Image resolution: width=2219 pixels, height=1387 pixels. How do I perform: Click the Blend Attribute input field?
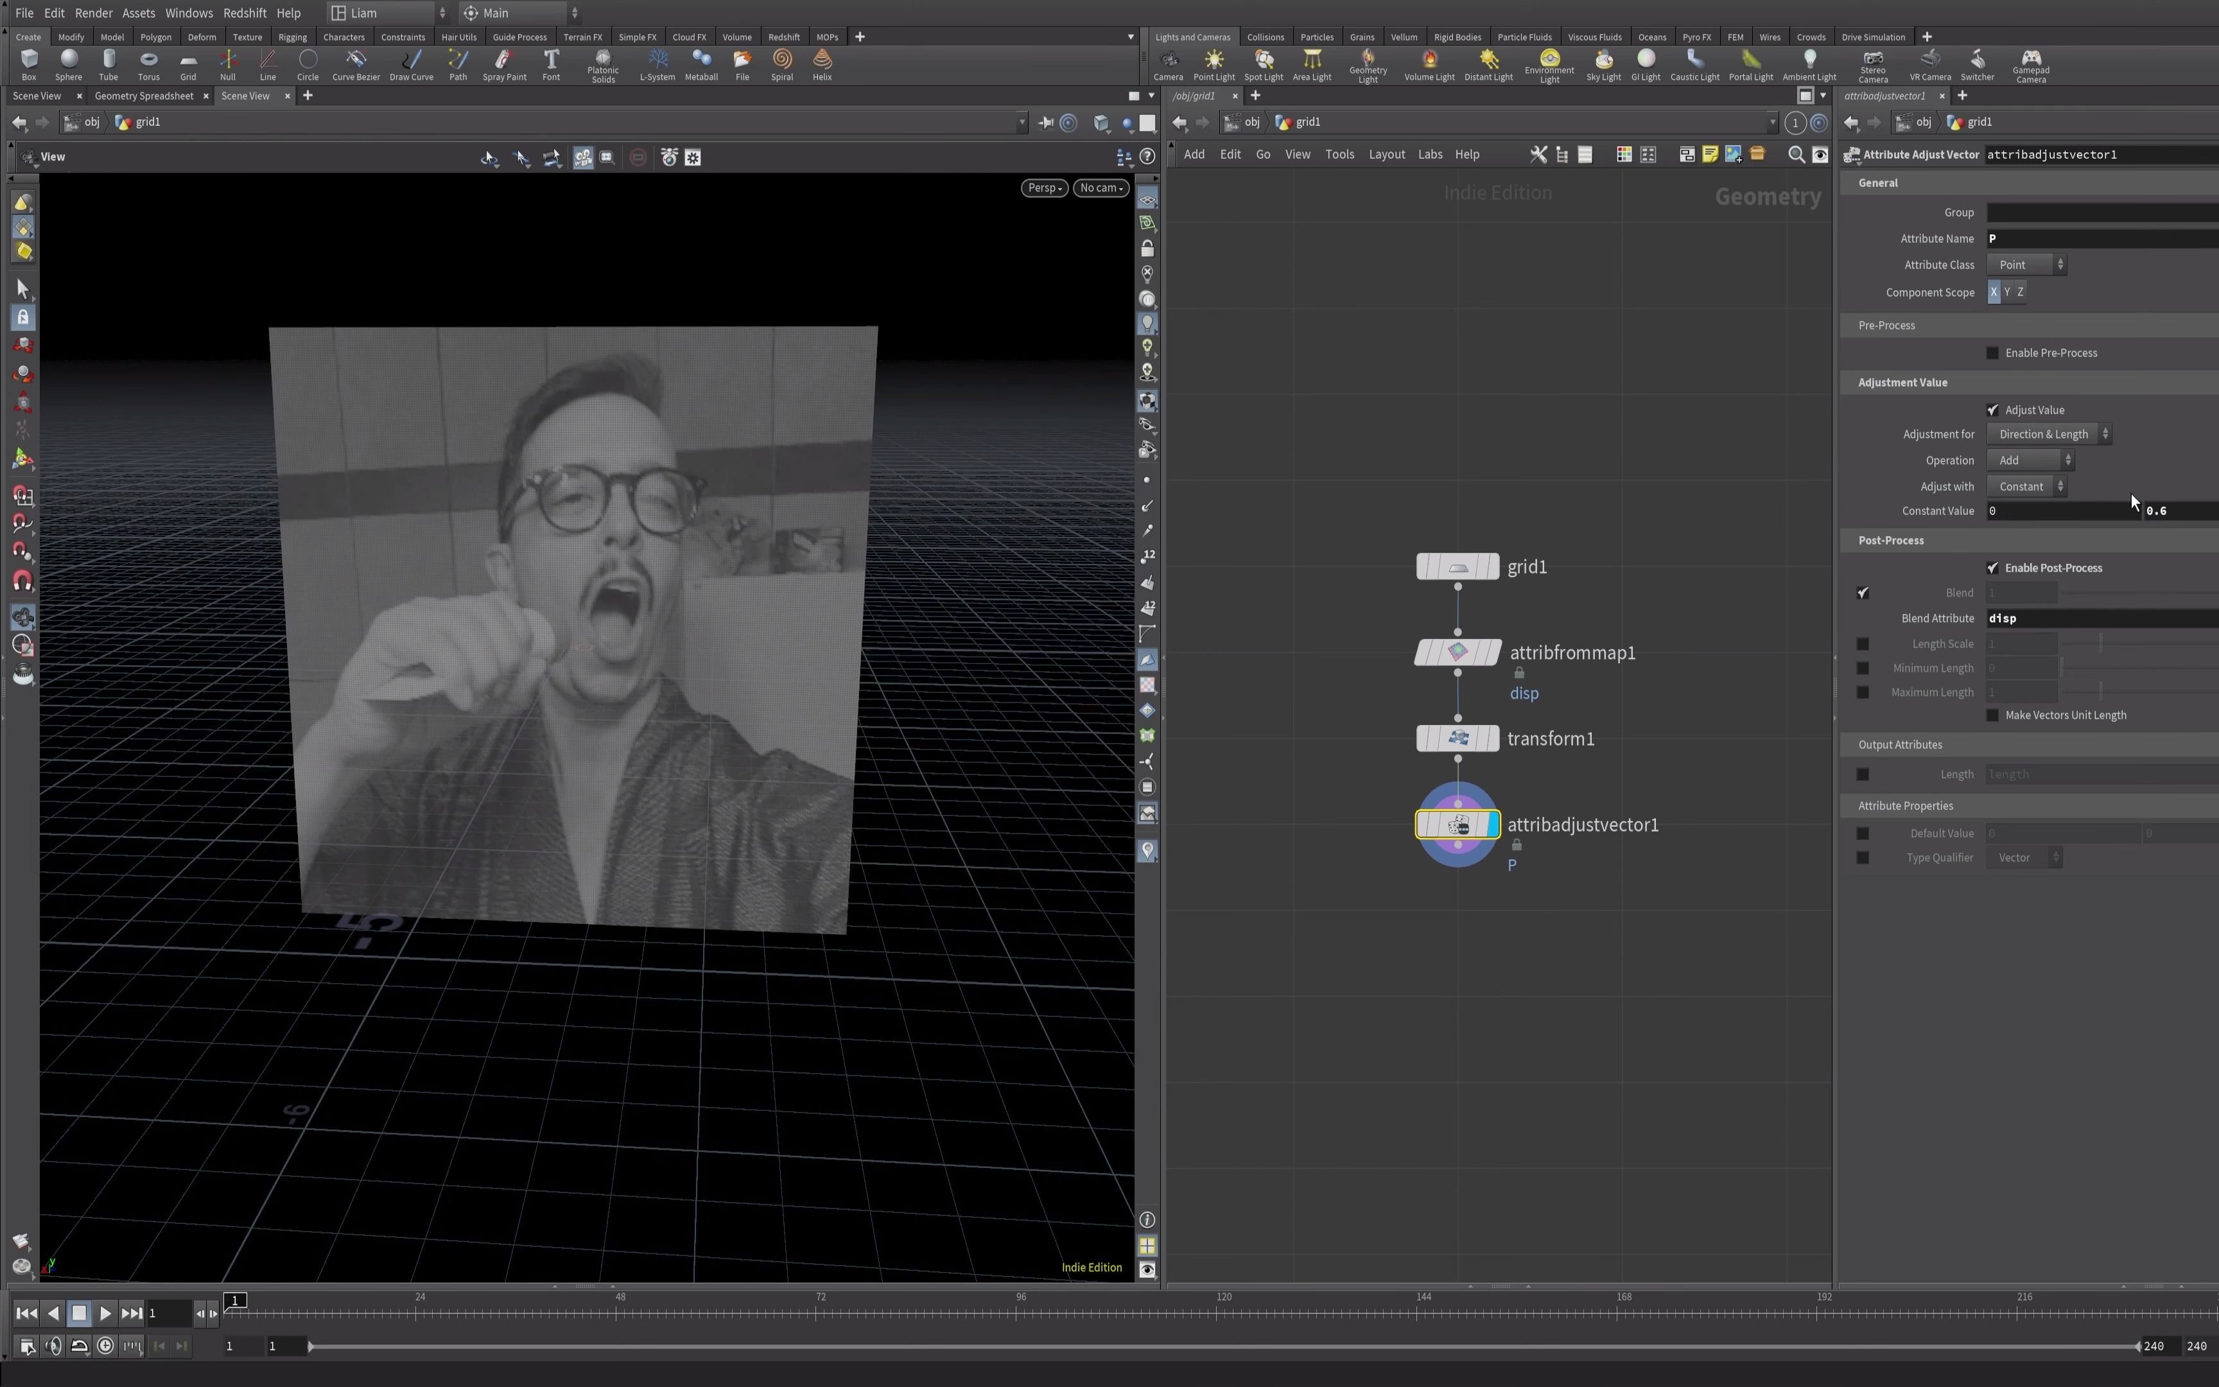2100,618
